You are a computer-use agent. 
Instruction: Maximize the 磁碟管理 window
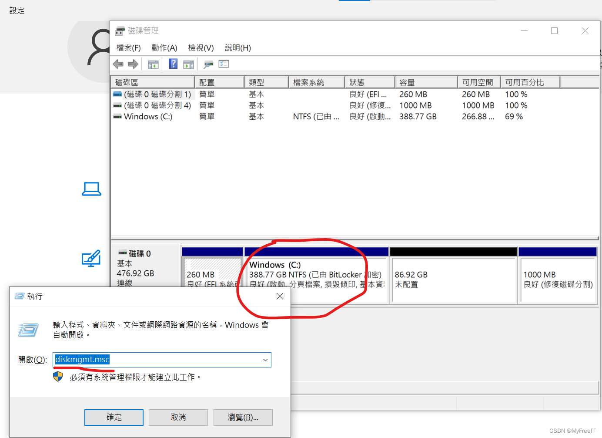point(554,30)
